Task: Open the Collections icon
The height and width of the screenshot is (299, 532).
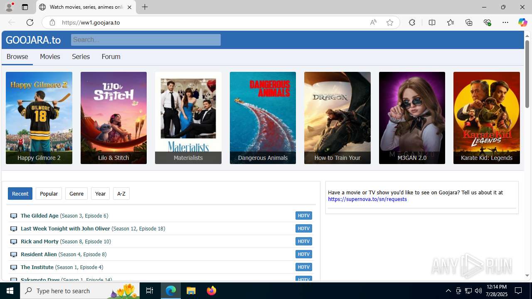Action: [x=469, y=22]
